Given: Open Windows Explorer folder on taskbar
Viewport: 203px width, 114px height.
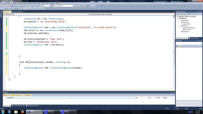Looking at the screenshot, I should coord(16,112).
